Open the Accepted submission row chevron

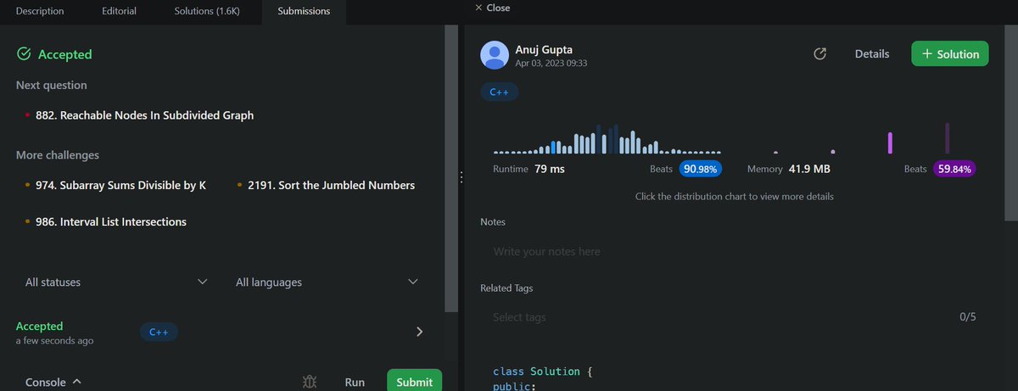pyautogui.click(x=419, y=332)
